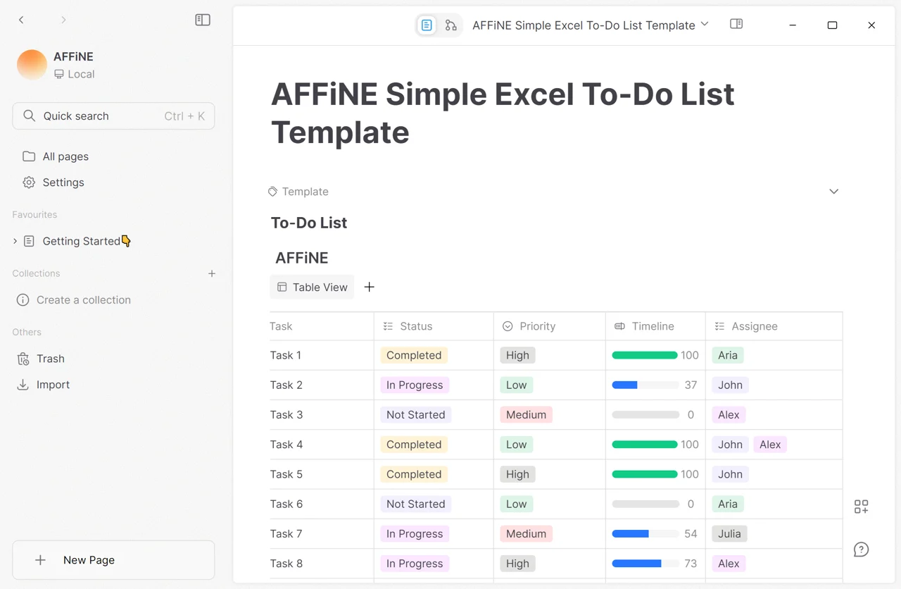Open the Timeline column header
Screen dimensions: 901x589
(x=655, y=326)
